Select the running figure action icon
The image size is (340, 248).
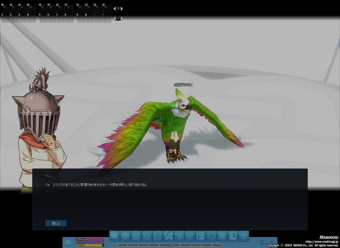click(x=179, y=236)
